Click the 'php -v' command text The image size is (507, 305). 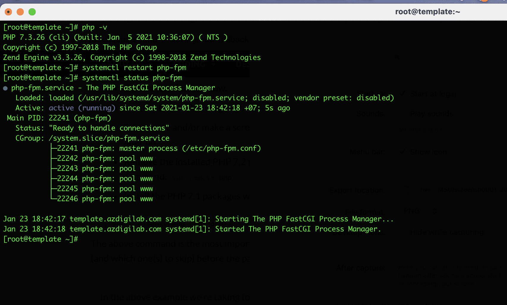click(x=95, y=27)
